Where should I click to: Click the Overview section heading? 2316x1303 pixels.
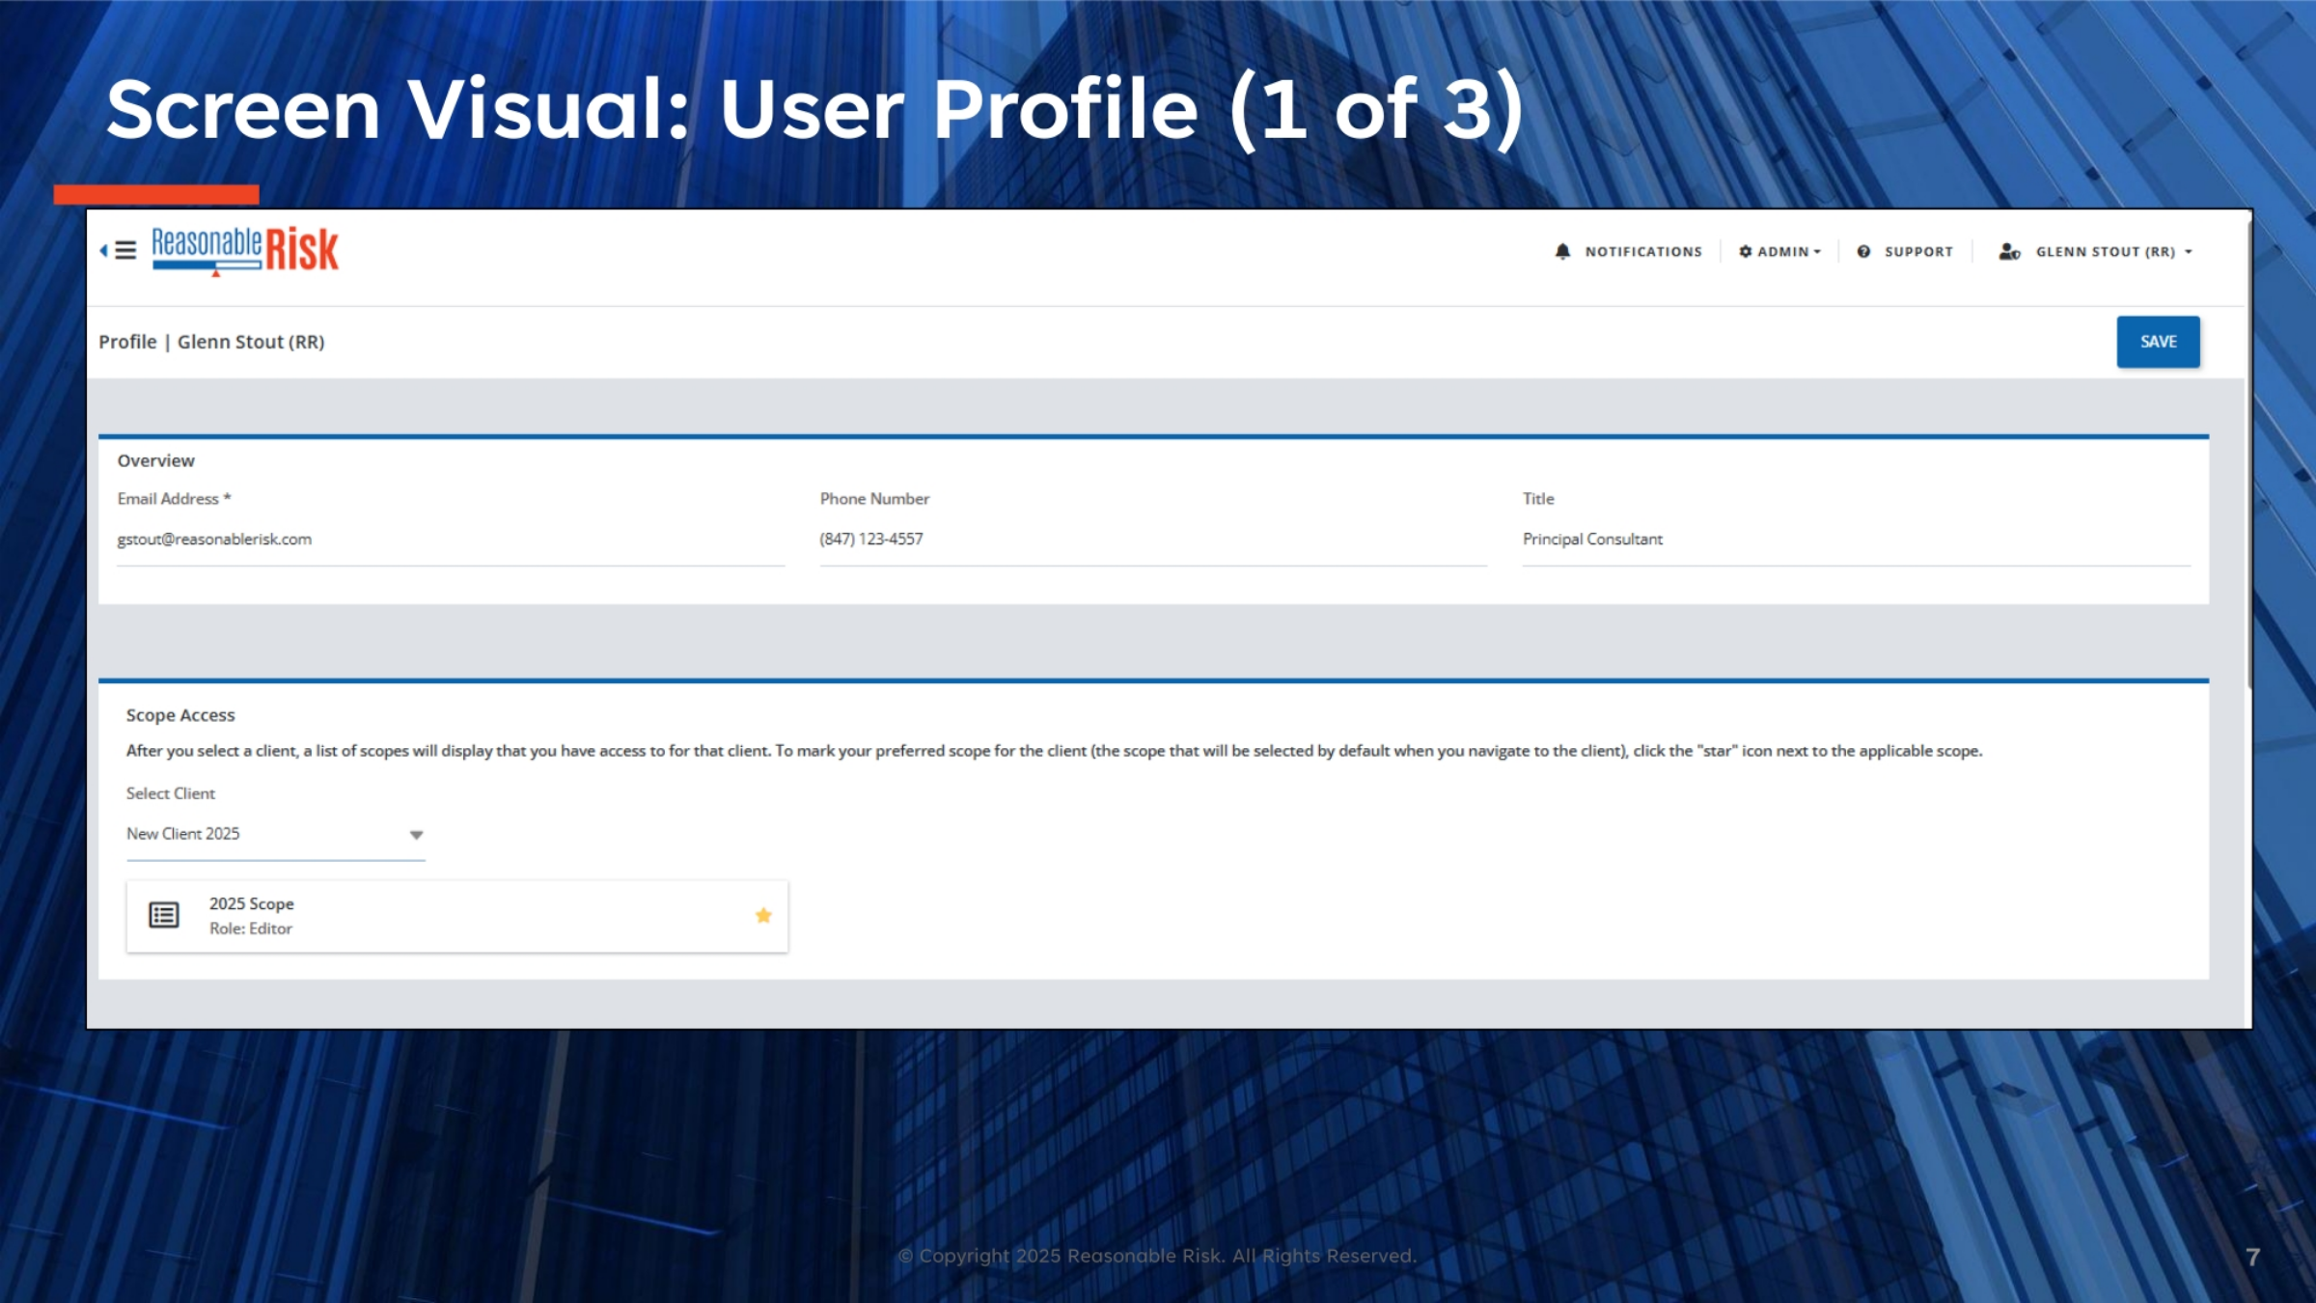coord(155,461)
